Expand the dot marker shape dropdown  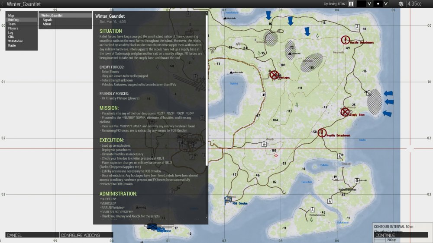(385, 4)
